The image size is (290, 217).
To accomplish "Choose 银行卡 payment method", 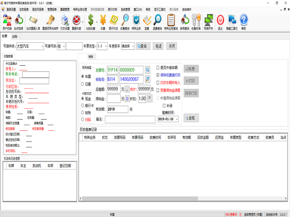I will point(83,106).
